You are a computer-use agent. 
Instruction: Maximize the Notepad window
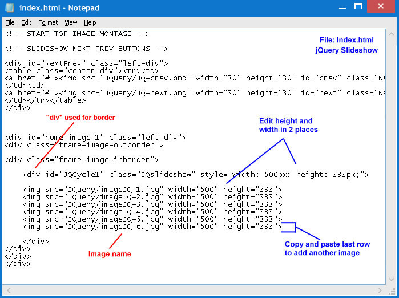click(358, 6)
